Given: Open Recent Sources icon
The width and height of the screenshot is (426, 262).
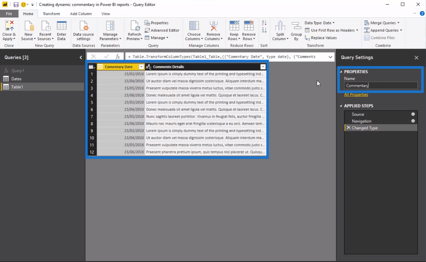Looking at the screenshot, I should click(46, 26).
